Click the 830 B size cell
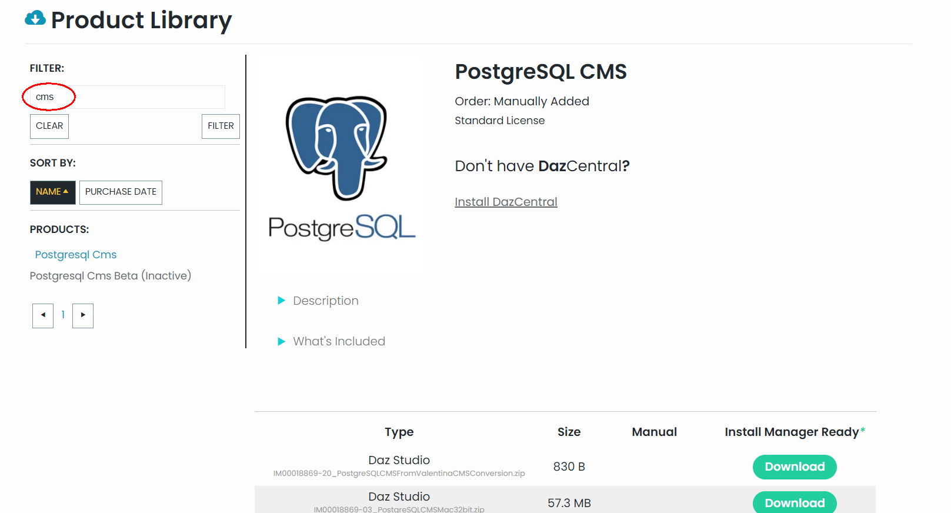 click(569, 467)
